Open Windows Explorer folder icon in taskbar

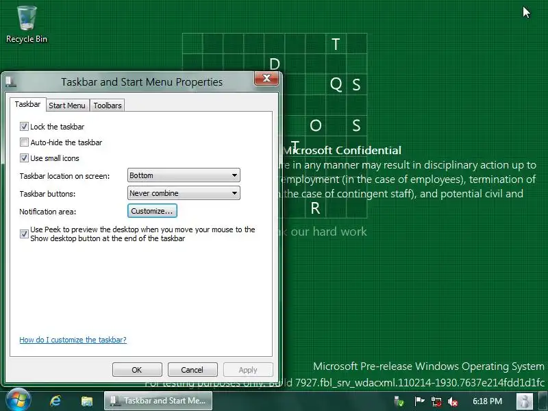(87, 401)
